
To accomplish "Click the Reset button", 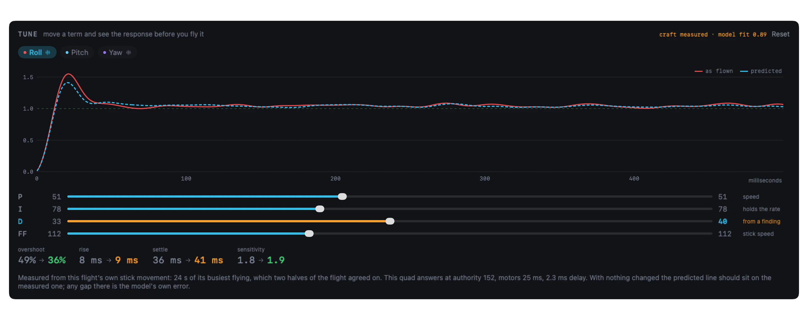I will point(780,34).
